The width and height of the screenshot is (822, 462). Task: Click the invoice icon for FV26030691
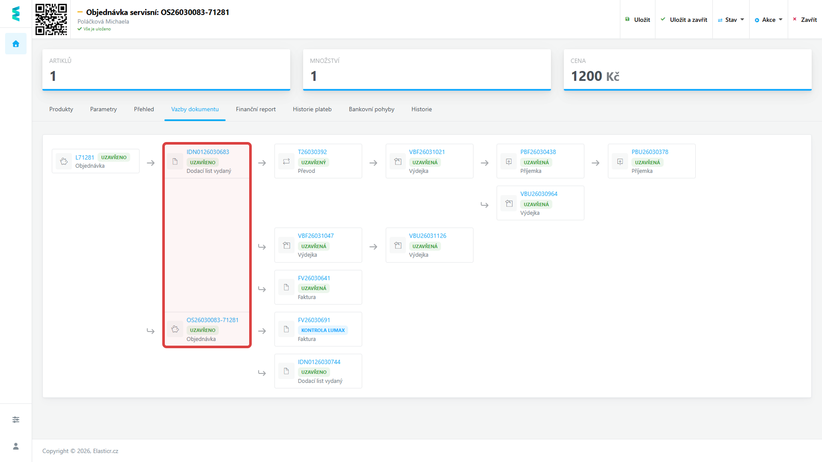pyautogui.click(x=286, y=329)
